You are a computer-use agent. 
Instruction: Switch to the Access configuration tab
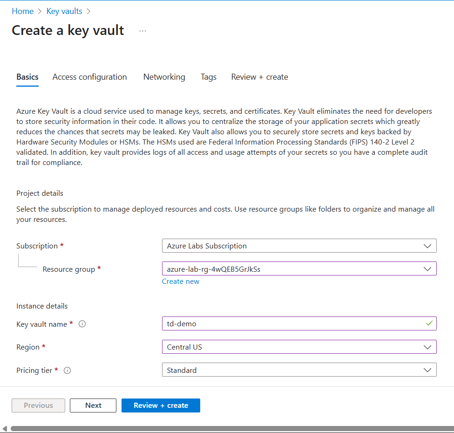(89, 77)
